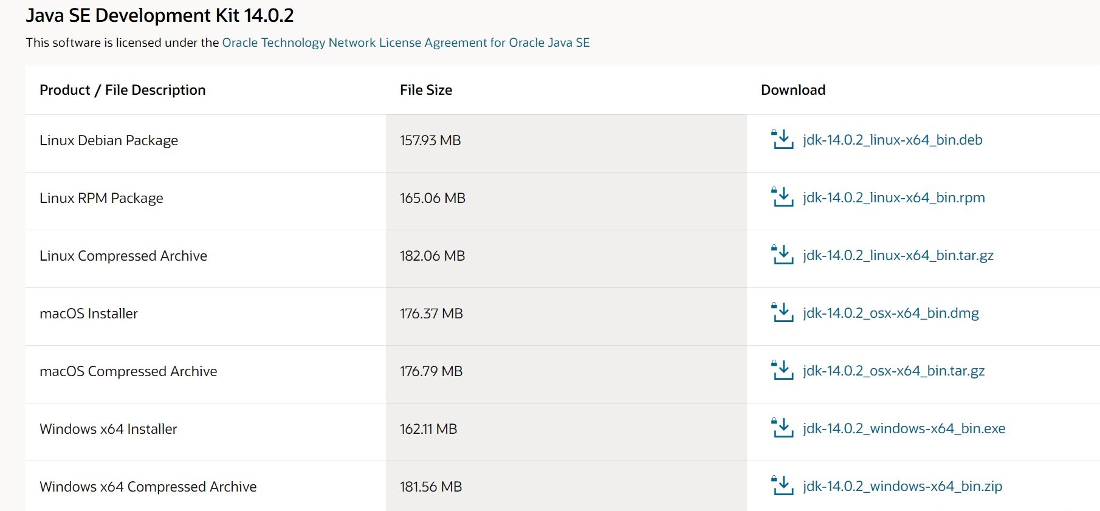Click download icon for Linux RPM Package

coord(782,197)
